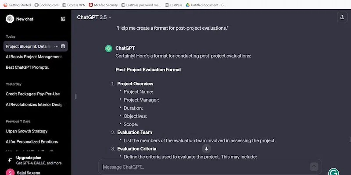Open Utpan Growth Strategy conversation

[x=26, y=131]
